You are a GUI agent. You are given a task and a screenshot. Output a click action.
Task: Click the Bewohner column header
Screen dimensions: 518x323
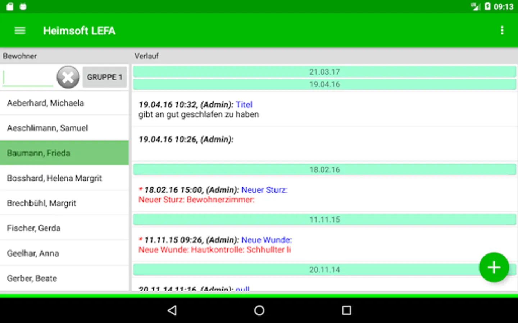tap(20, 56)
